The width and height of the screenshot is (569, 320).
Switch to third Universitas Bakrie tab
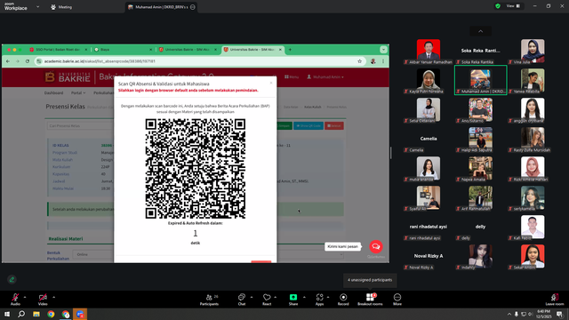[x=188, y=50]
